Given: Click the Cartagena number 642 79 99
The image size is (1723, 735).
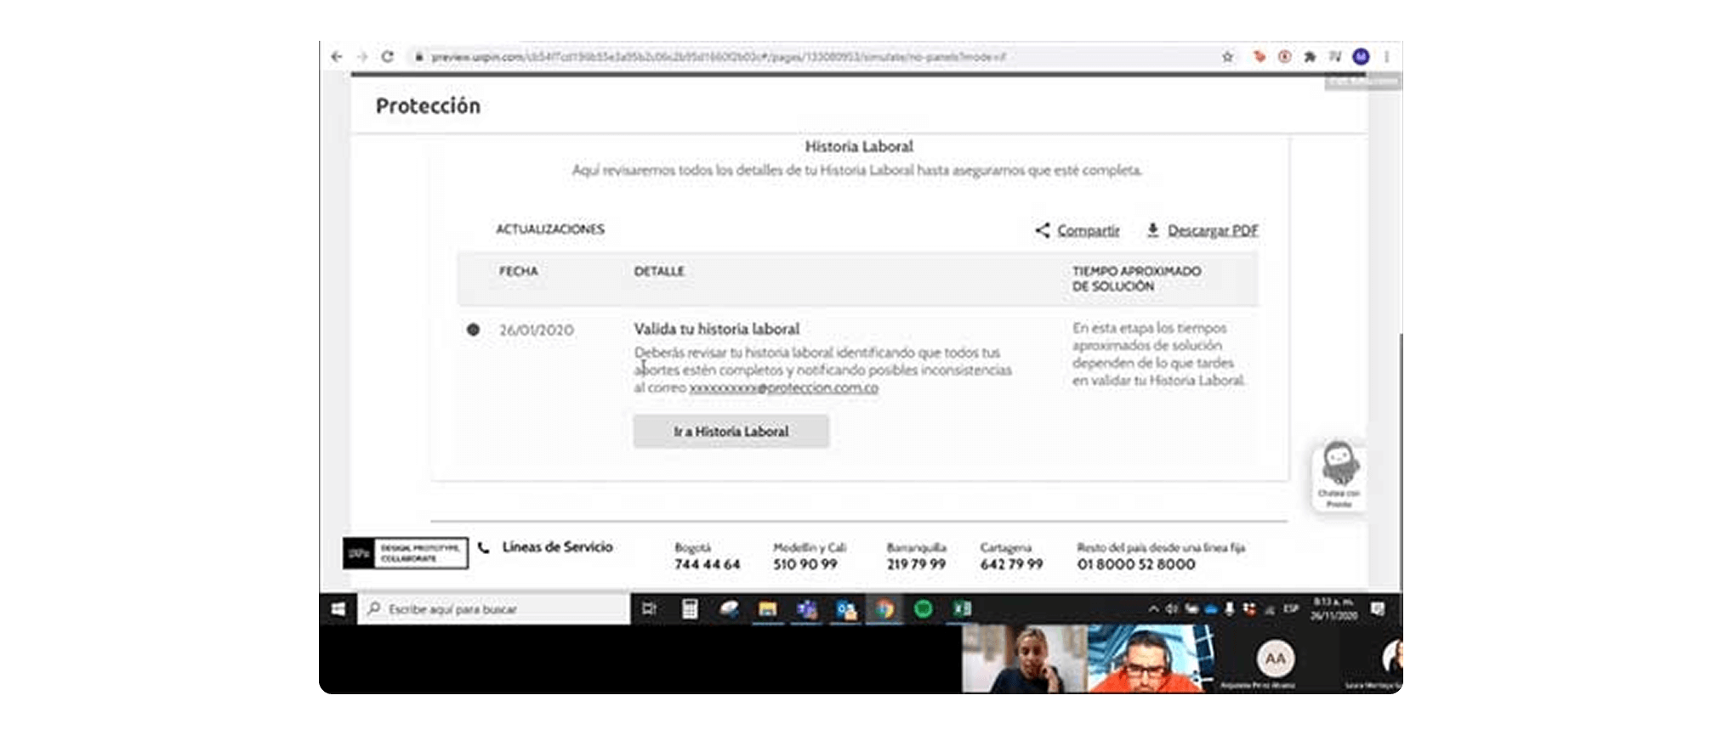Looking at the screenshot, I should tap(1011, 564).
